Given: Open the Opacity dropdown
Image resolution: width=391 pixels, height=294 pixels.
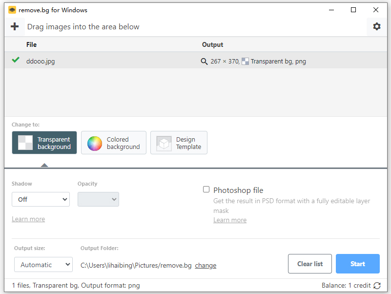Looking at the screenshot, I should coord(98,199).
